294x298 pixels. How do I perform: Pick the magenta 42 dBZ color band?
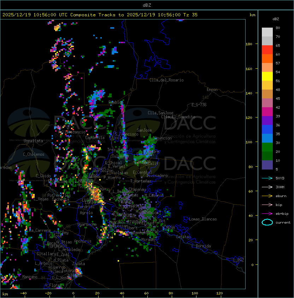point(267,112)
